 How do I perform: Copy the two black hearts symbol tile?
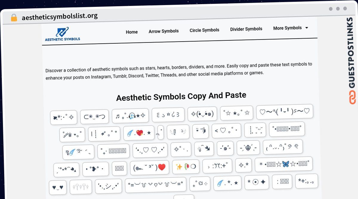58,187
